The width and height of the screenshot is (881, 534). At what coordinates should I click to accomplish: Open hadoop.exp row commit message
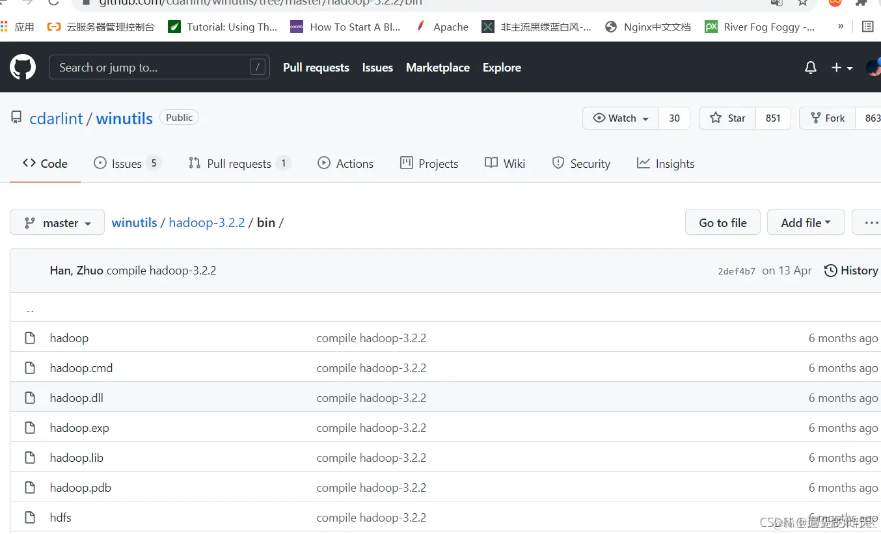click(x=372, y=428)
